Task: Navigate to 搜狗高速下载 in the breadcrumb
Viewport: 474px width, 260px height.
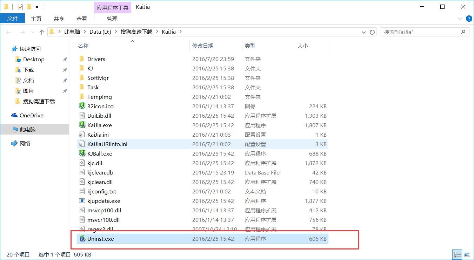Action: [136, 32]
